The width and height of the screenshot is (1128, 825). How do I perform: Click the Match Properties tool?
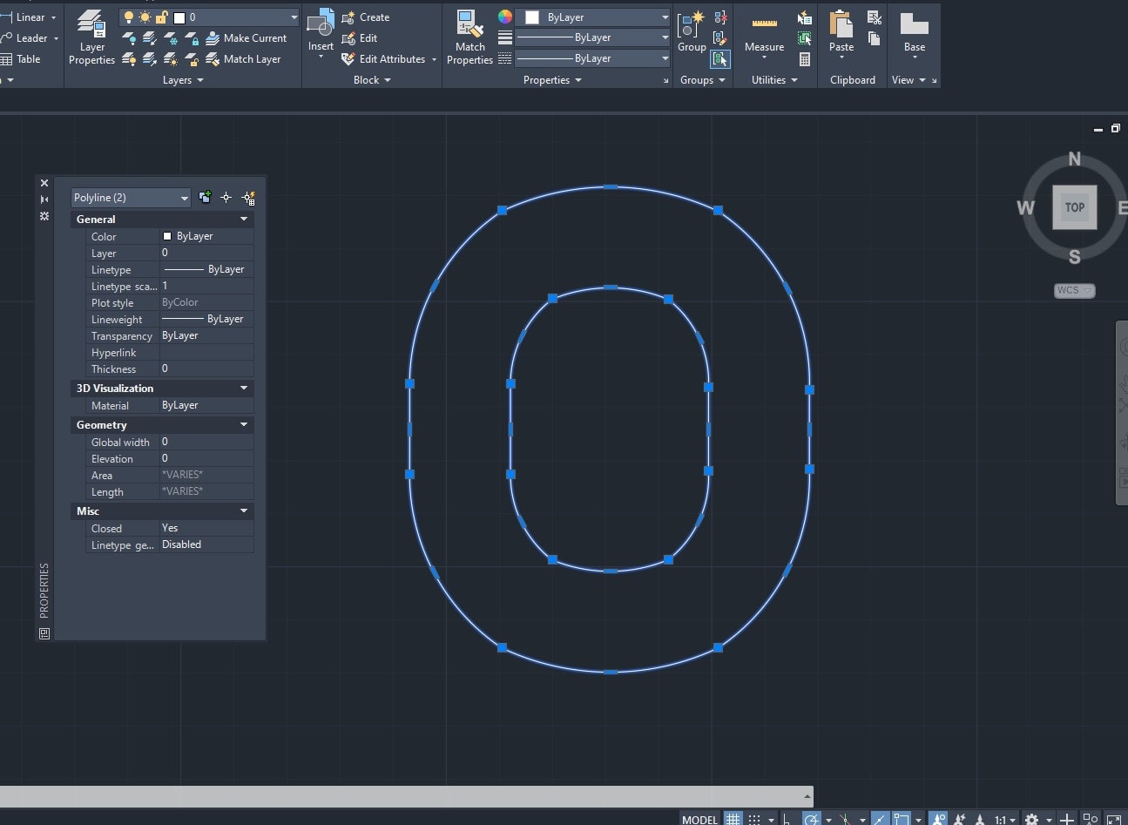[469, 37]
